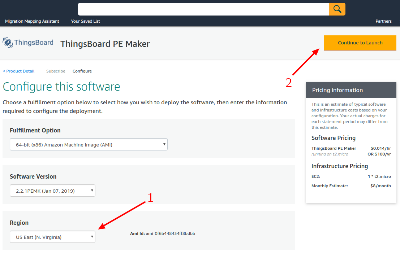Return to Product Detail page
This screenshot has width=400, height=258.
[19, 71]
